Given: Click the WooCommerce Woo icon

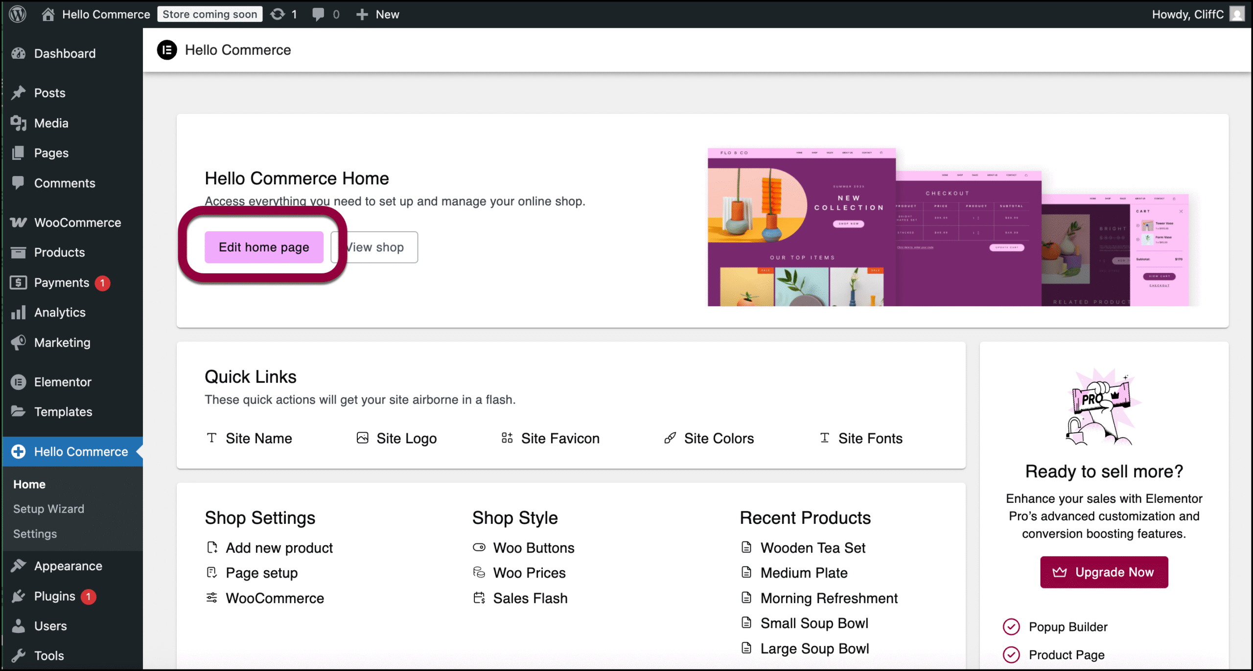Looking at the screenshot, I should pyautogui.click(x=19, y=223).
